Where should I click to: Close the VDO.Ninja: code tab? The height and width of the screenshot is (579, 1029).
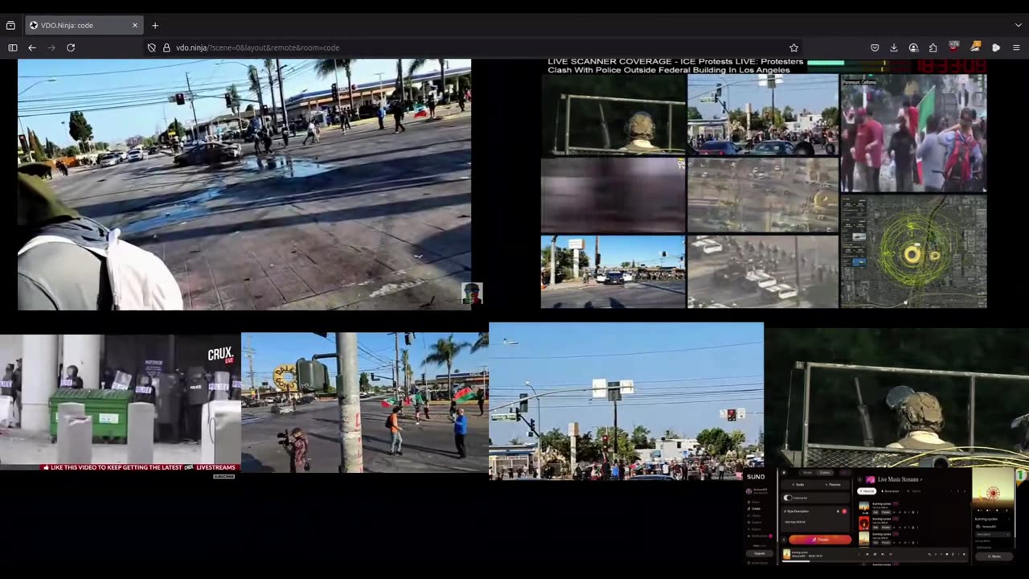coord(135,25)
